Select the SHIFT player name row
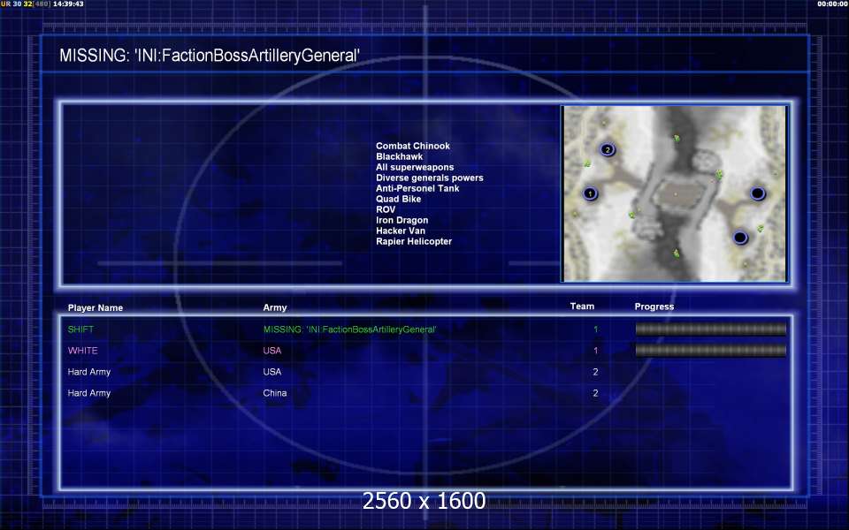Image resolution: width=849 pixels, height=530 pixels. pos(80,329)
